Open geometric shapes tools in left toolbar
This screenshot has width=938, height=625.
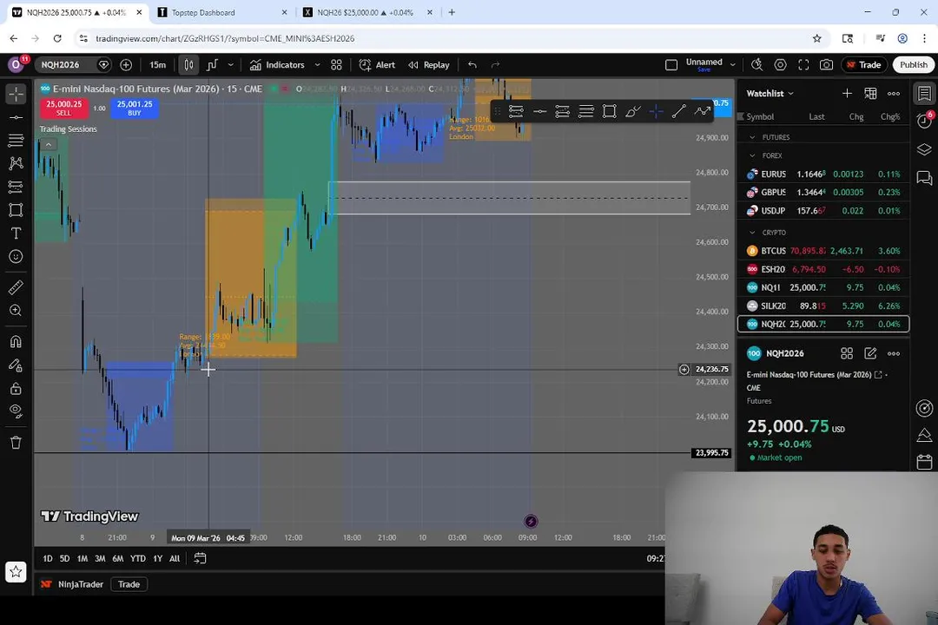click(17, 210)
